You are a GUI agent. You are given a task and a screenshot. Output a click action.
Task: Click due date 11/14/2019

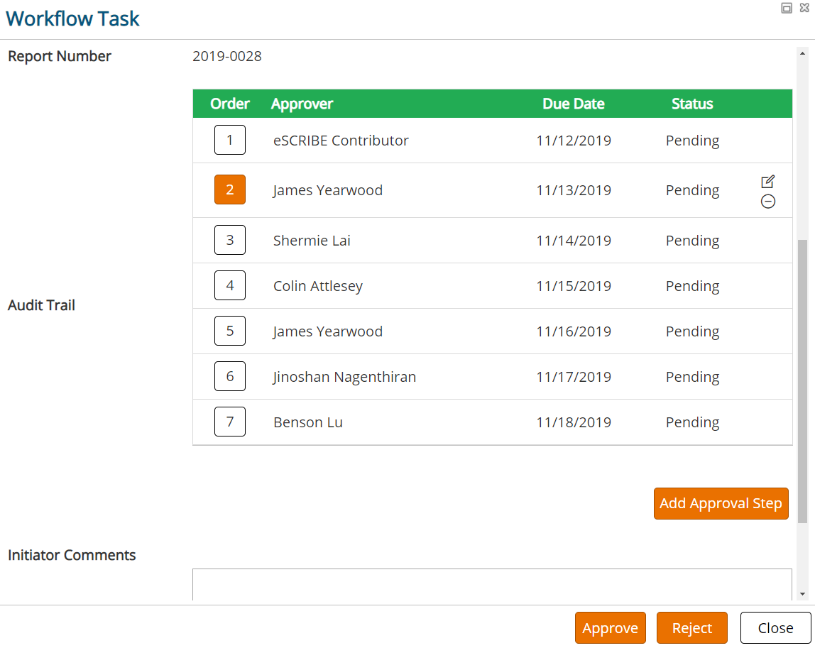(574, 241)
